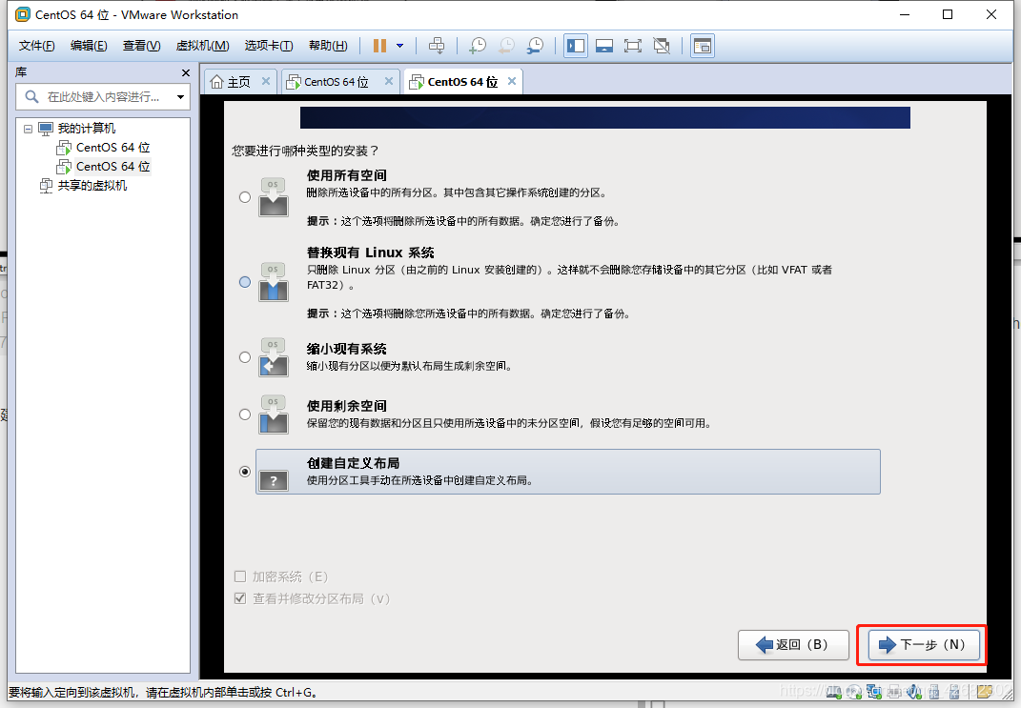Viewport: 1021px width, 708px height.
Task: Click the 缩小现有系统 option heading
Action: pos(346,349)
